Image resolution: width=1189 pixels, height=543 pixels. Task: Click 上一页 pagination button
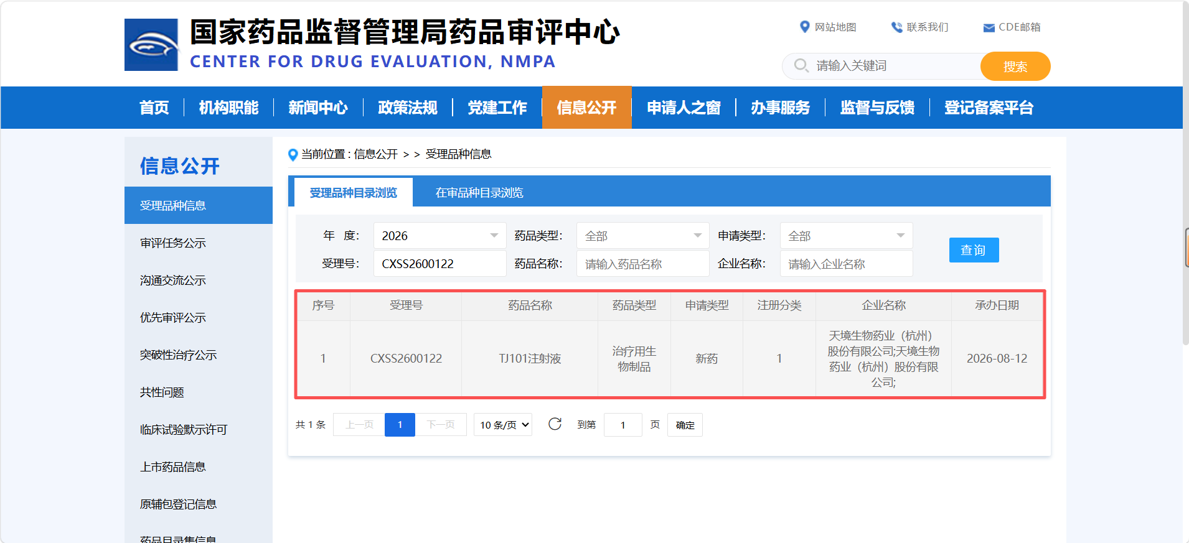pyautogui.click(x=359, y=425)
